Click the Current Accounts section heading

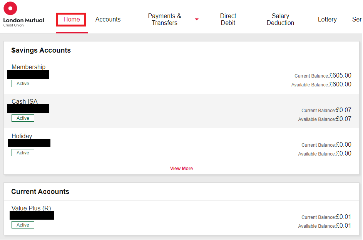click(40, 192)
